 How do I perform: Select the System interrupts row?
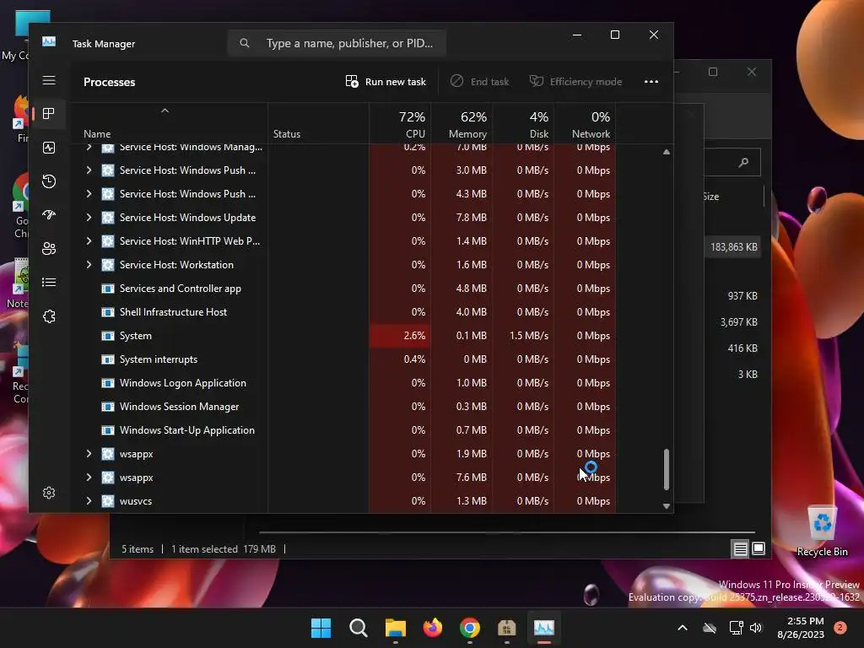tap(343, 359)
